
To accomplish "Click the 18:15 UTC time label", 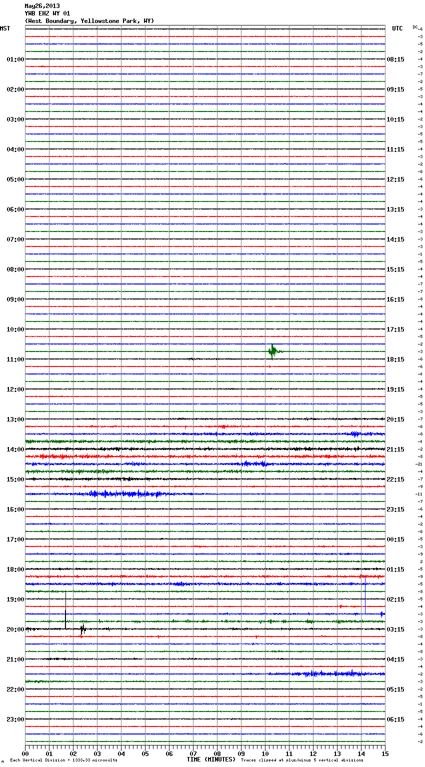I will pyautogui.click(x=395, y=359).
